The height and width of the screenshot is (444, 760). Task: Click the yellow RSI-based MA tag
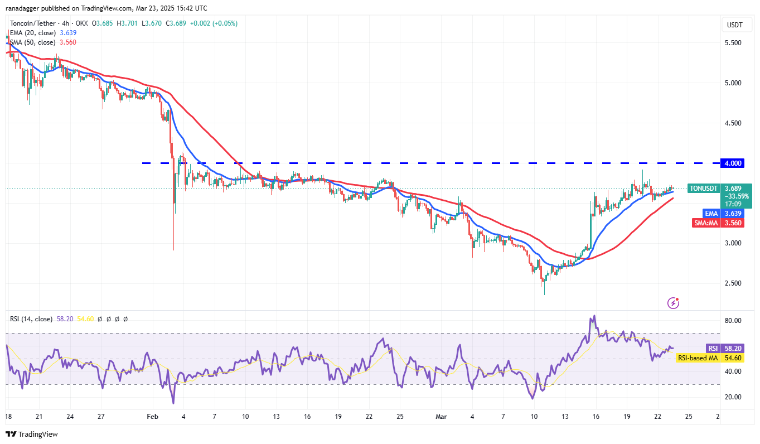pos(697,357)
